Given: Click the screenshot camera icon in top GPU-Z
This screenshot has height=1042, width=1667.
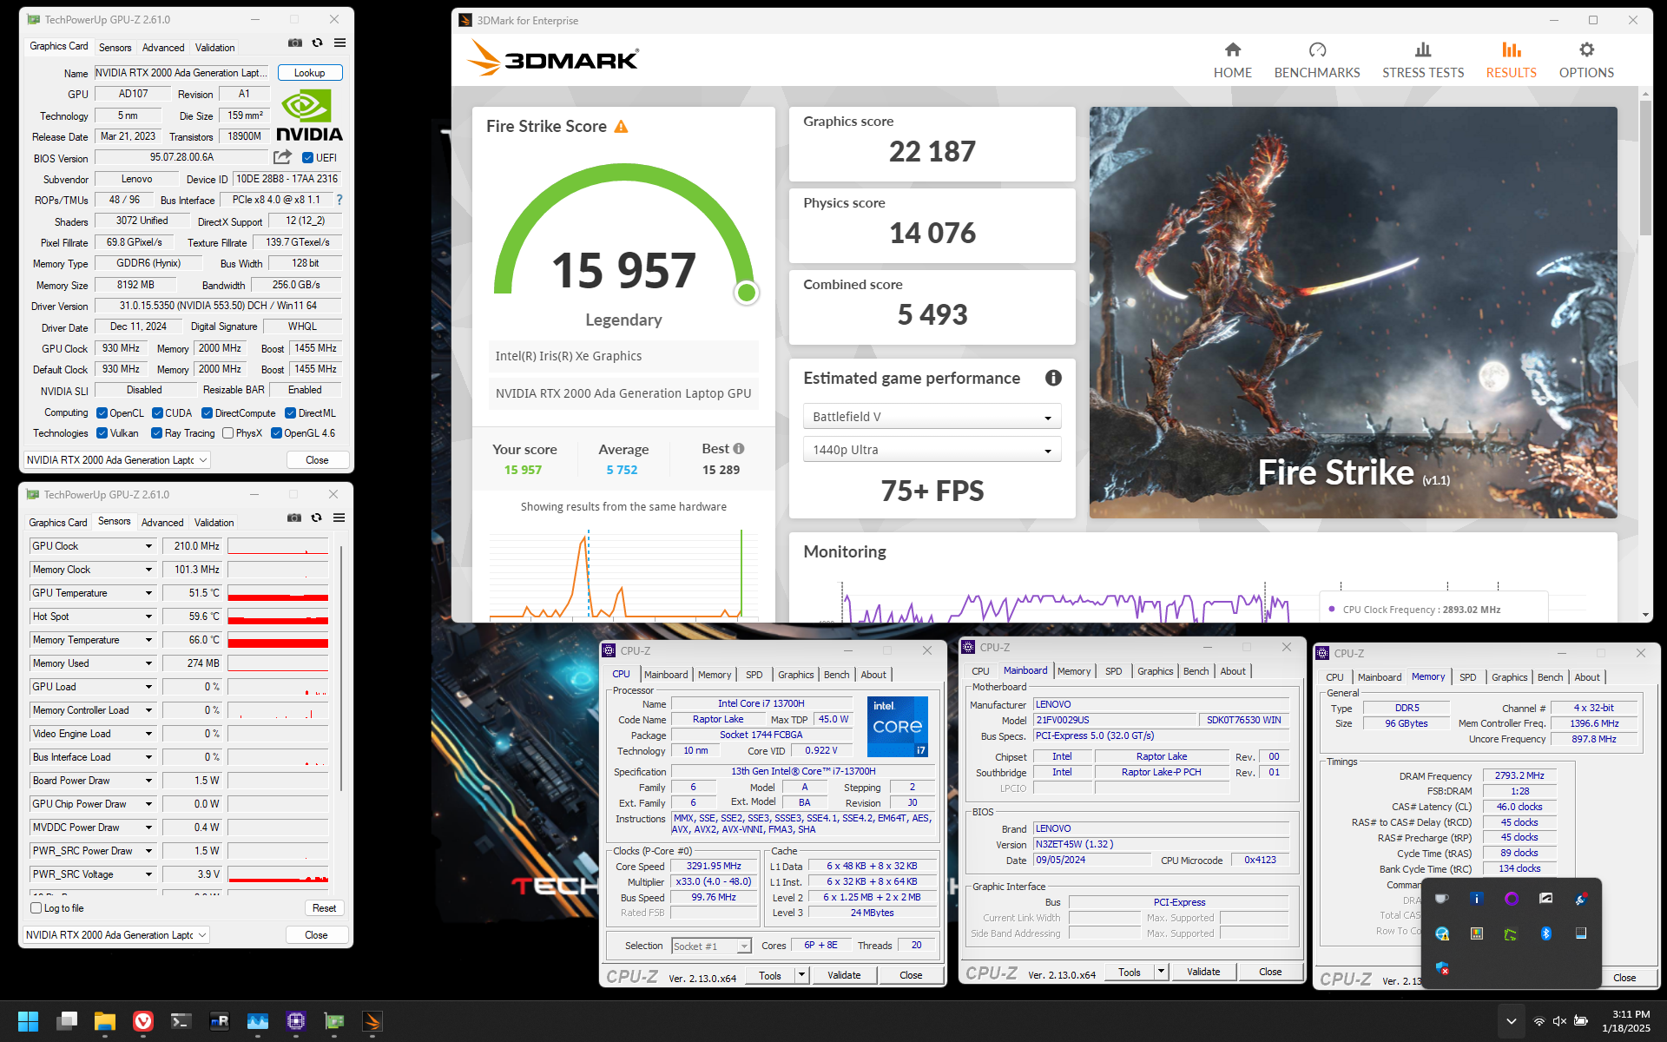Looking at the screenshot, I should (295, 43).
